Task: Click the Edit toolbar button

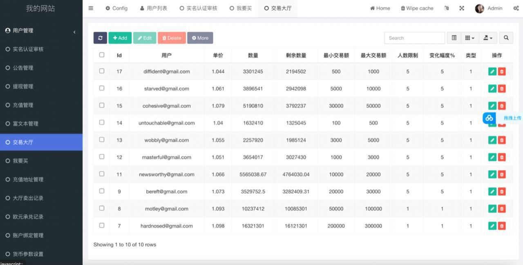Action: coord(145,38)
